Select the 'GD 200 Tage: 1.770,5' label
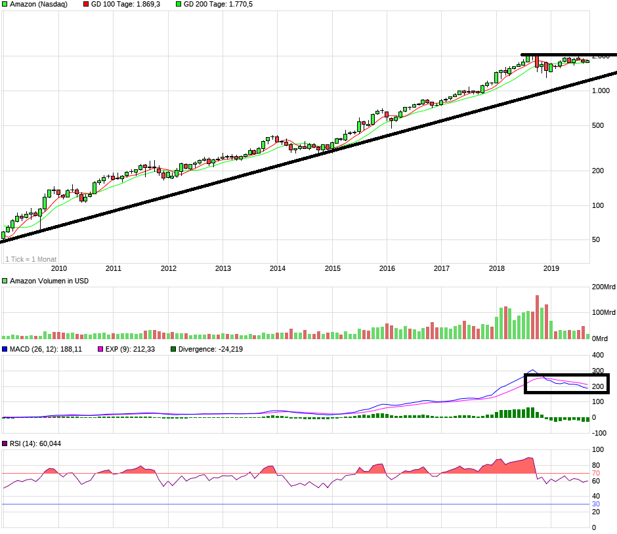 point(218,5)
